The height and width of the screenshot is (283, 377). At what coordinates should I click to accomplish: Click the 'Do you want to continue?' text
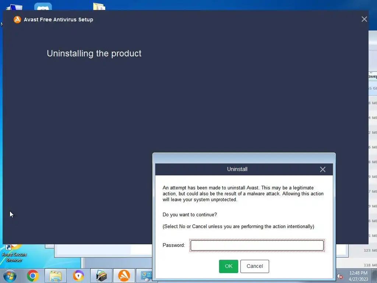pyautogui.click(x=190, y=215)
